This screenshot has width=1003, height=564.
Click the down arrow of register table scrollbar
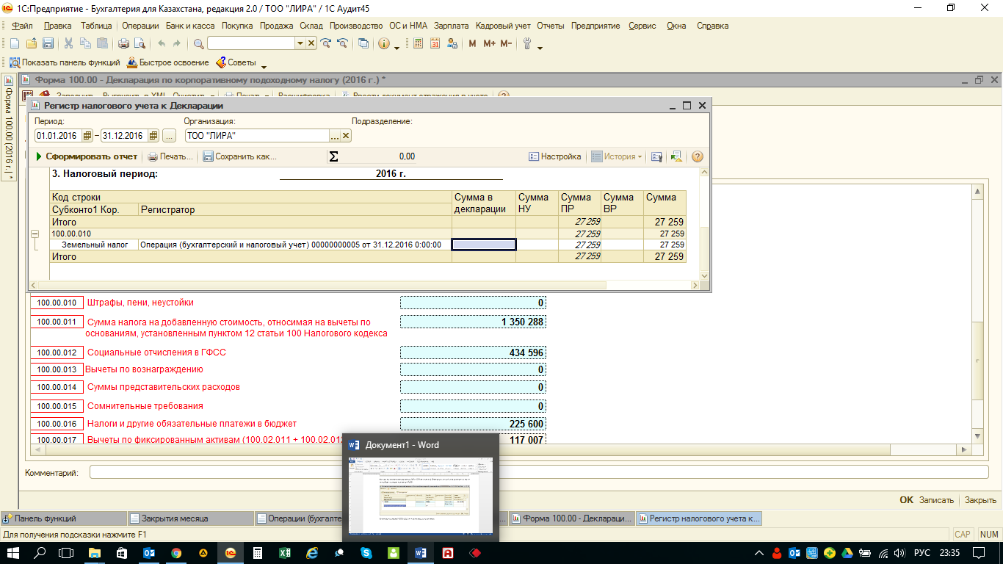tap(705, 275)
